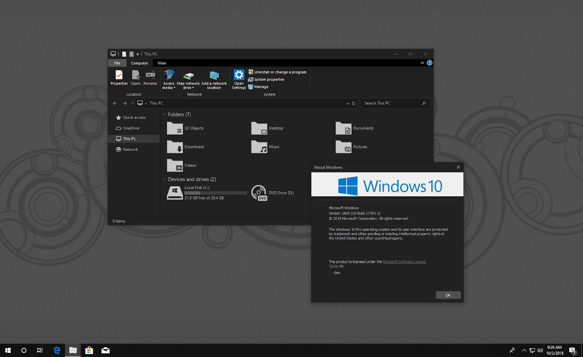Viewport: 583px width, 357px height.
Task: Open the Windows Start menu
Action: [8, 350]
